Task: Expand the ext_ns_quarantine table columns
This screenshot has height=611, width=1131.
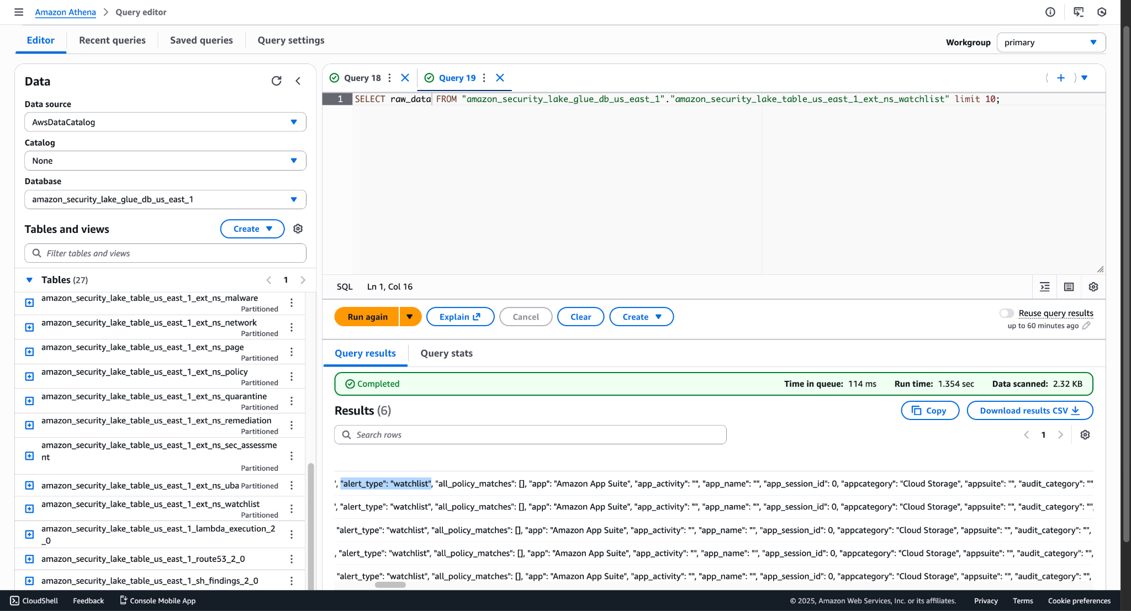Action: click(x=30, y=401)
